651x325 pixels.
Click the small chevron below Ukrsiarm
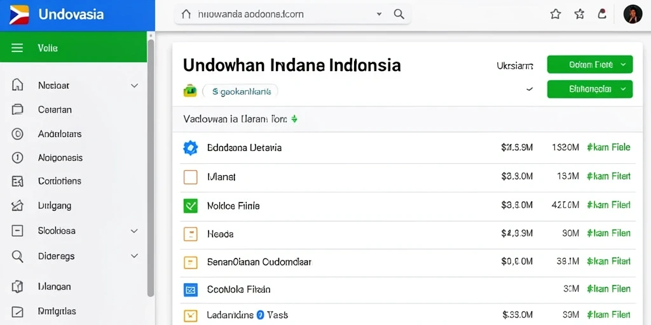coord(530,89)
